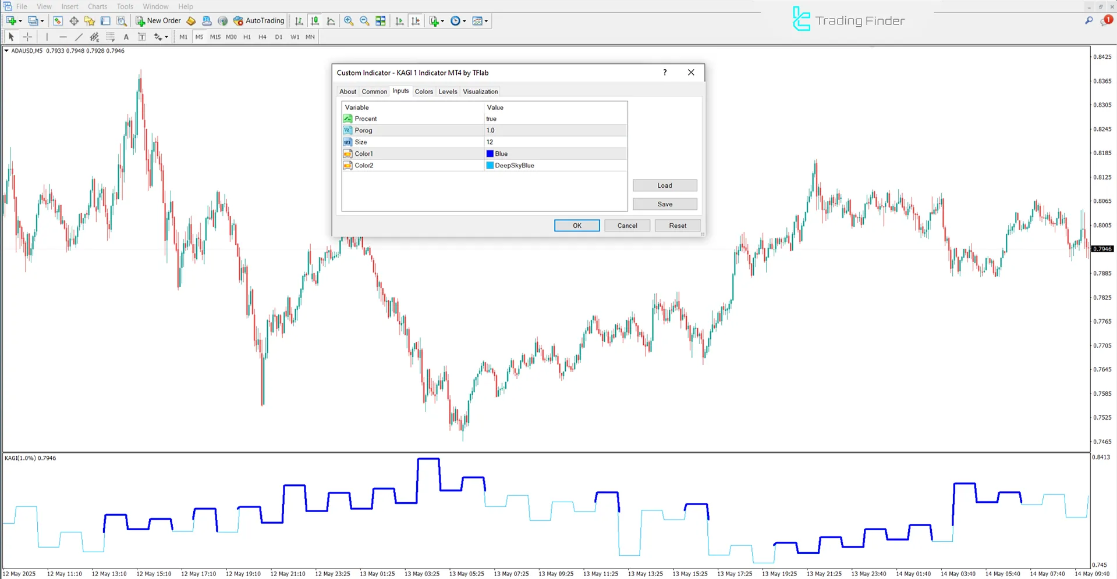Switch to the Colors tab

[424, 91]
